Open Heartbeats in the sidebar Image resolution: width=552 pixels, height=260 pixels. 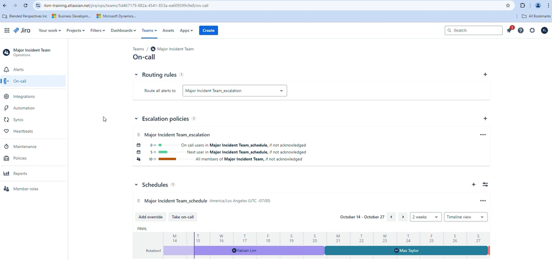pyautogui.click(x=33, y=131)
